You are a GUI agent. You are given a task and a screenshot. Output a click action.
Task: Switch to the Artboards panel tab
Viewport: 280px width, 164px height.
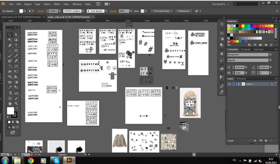point(241,79)
